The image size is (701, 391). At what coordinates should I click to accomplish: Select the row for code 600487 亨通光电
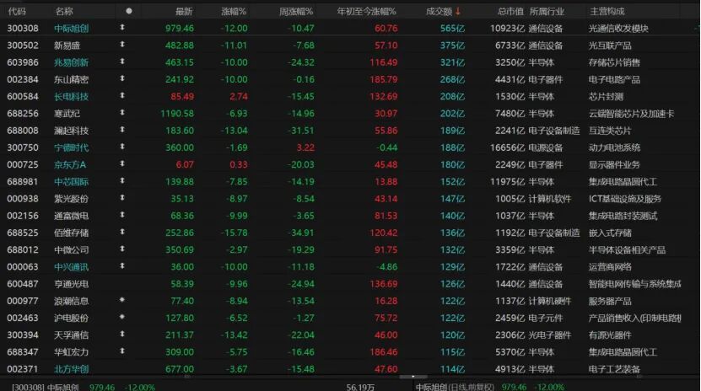pos(349,284)
